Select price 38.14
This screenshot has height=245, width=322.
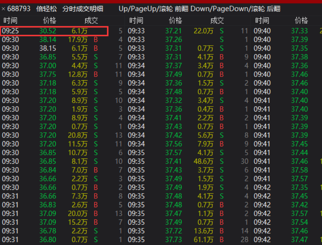pyautogui.click(x=48, y=39)
